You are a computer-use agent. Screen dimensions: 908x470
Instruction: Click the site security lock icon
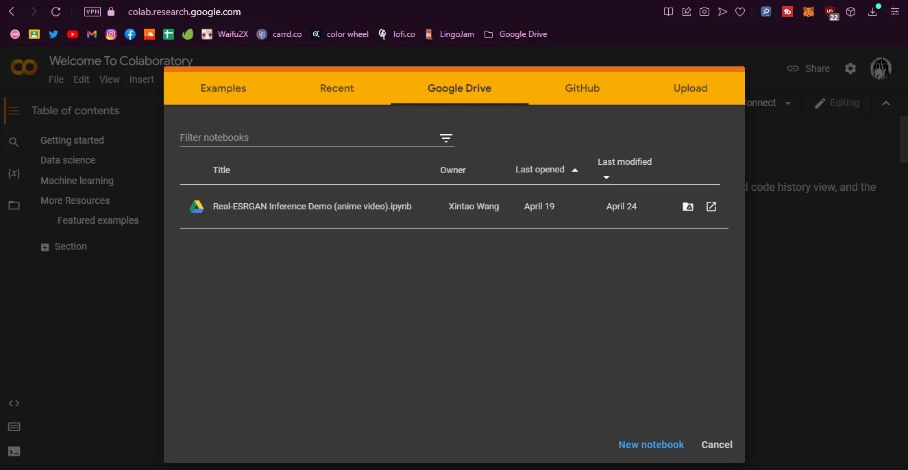point(111,12)
